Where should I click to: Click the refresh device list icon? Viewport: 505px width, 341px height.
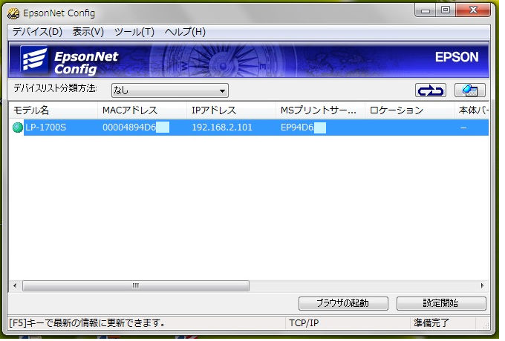(430, 90)
